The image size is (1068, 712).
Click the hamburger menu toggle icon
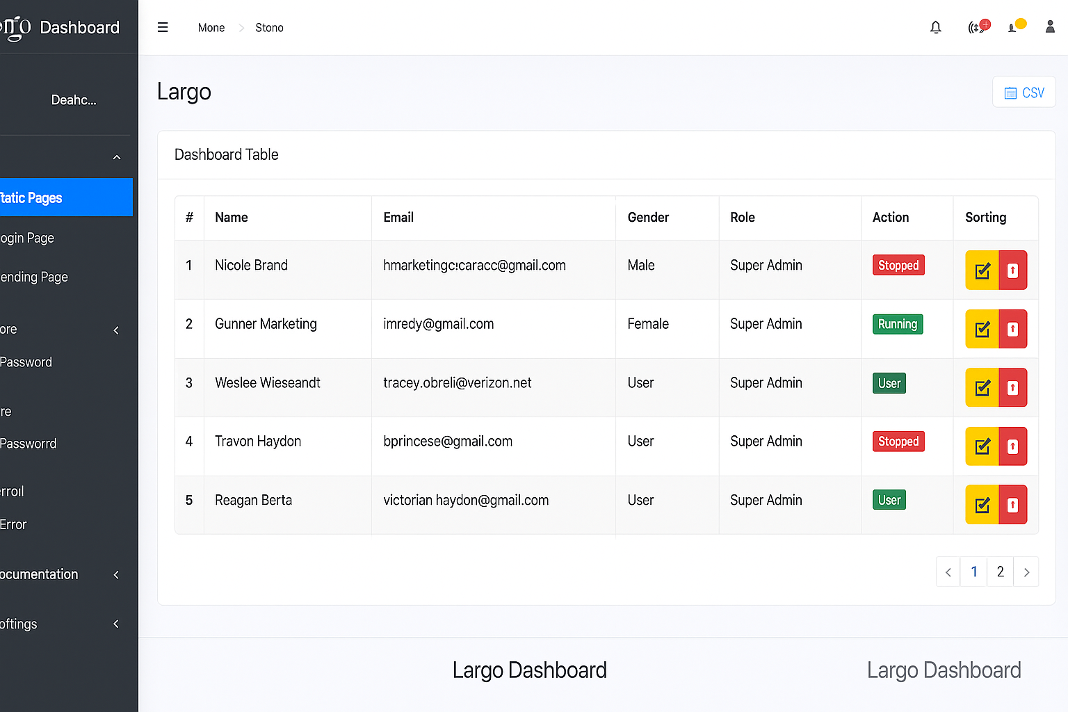163,28
